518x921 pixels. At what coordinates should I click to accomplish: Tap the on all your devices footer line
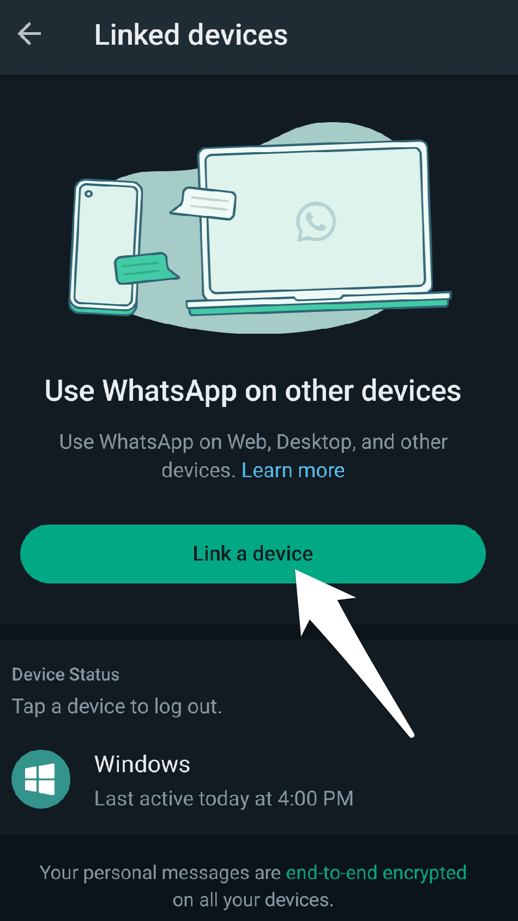tap(253, 900)
